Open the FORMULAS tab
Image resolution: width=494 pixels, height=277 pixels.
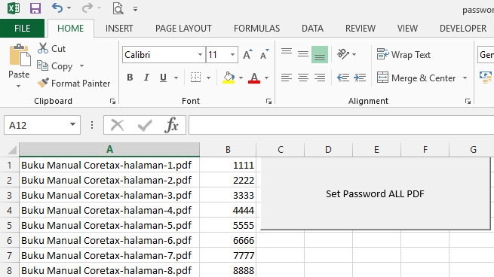point(256,29)
